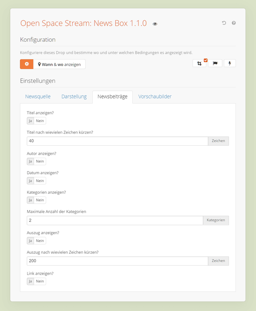Set 'Datum anzeigen?' to Ja

tap(30, 181)
